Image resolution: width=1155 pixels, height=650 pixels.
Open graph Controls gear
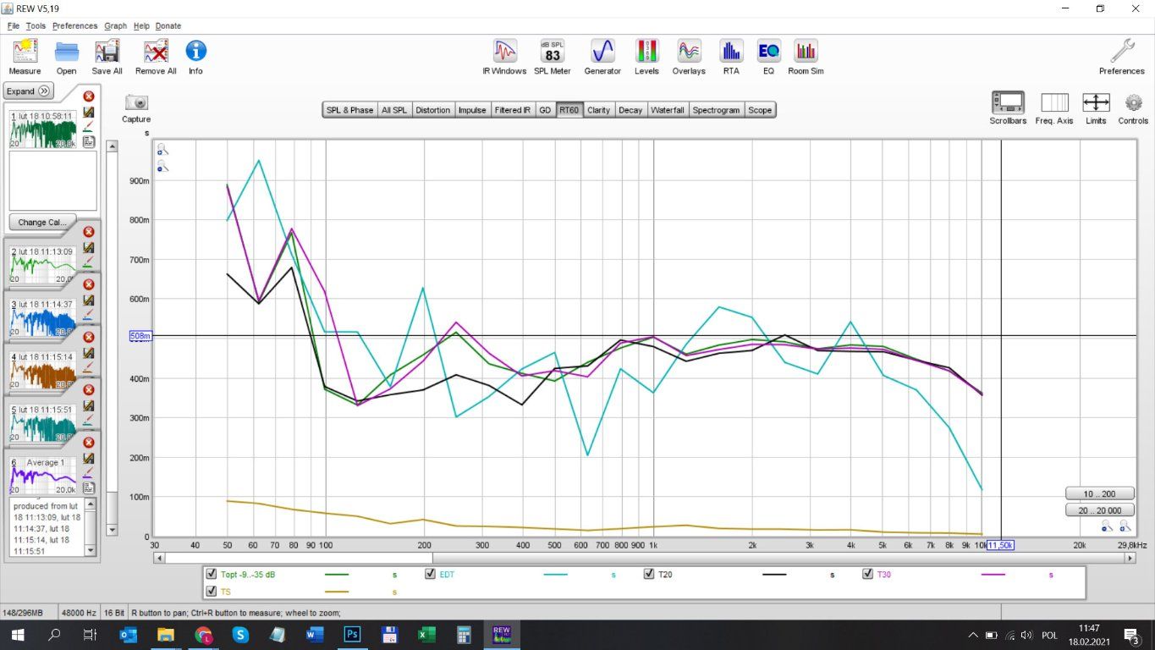(1134, 108)
